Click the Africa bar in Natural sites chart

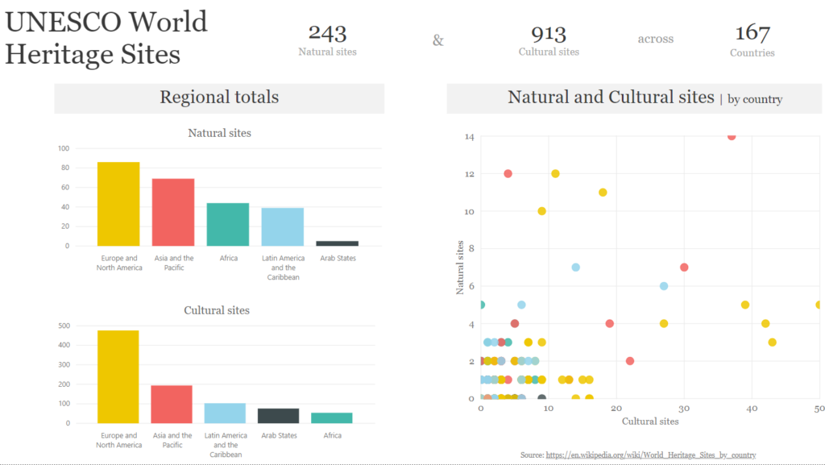pos(228,225)
